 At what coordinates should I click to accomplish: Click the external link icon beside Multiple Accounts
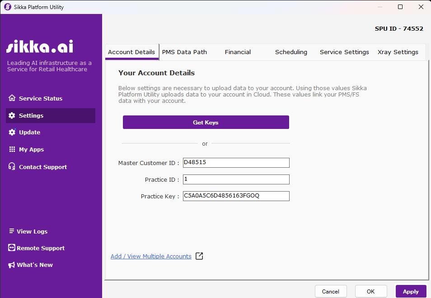pyautogui.click(x=199, y=256)
